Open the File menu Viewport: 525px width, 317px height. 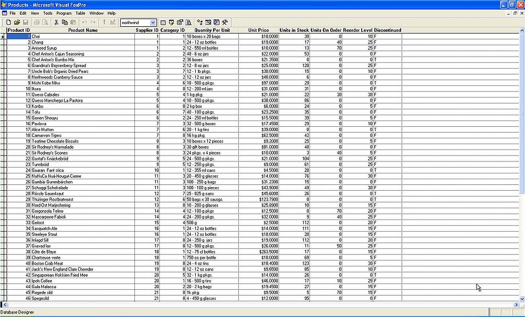coord(13,14)
